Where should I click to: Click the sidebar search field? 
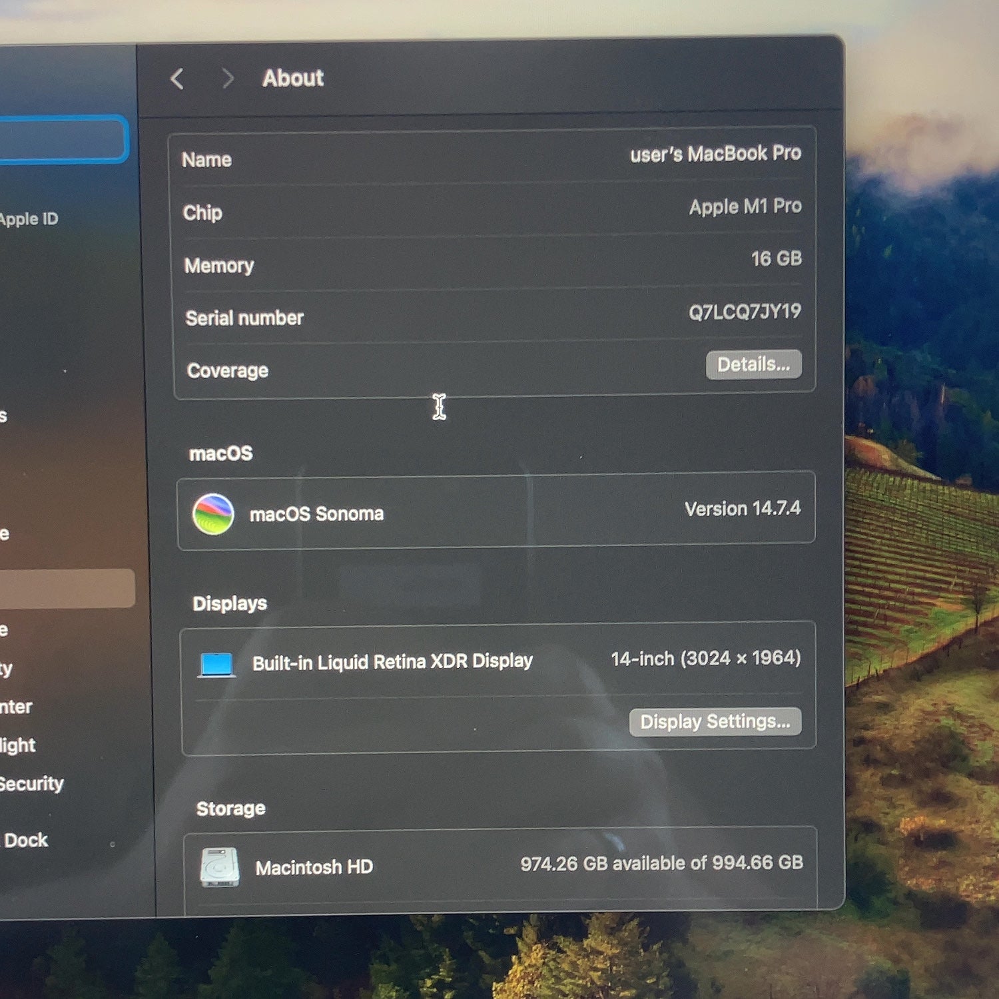(x=62, y=139)
